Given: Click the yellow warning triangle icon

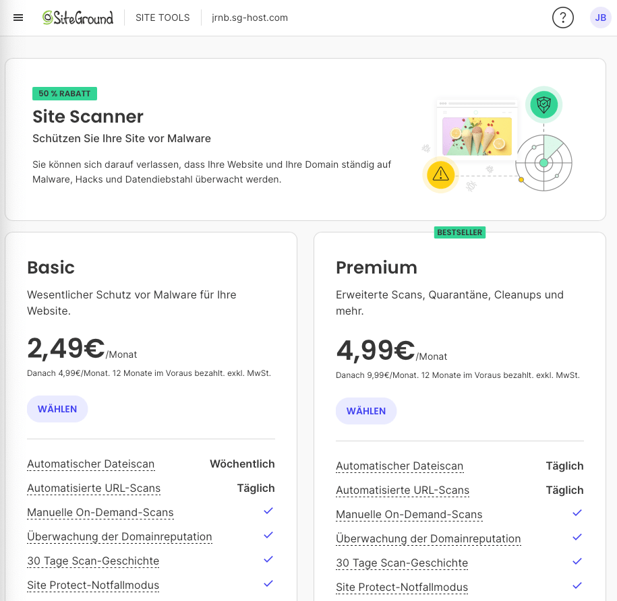Looking at the screenshot, I should (x=440, y=175).
